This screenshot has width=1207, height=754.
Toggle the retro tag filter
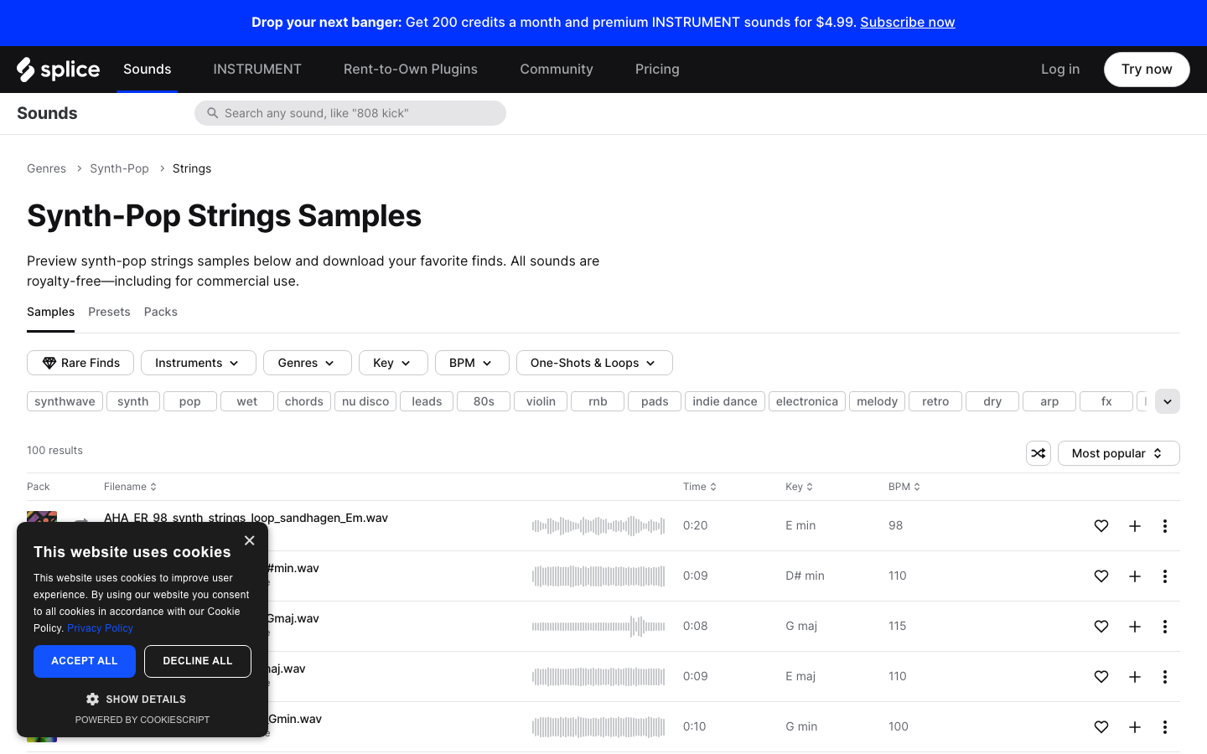pos(935,401)
